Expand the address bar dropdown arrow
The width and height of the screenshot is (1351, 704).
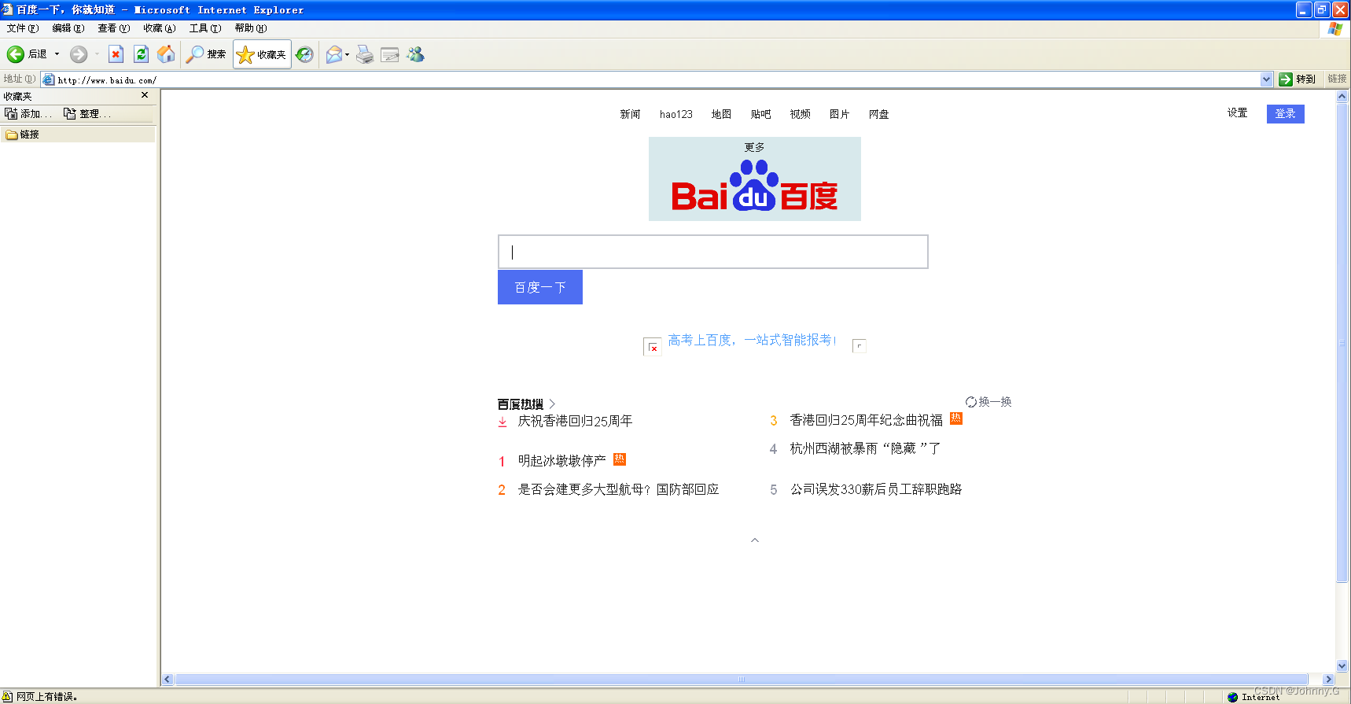[1266, 79]
